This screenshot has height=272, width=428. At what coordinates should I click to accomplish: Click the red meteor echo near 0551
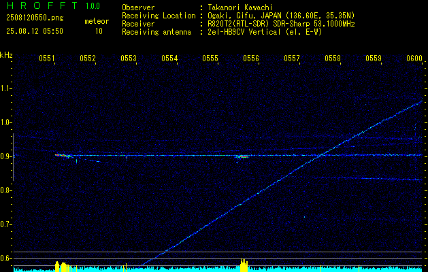point(63,156)
